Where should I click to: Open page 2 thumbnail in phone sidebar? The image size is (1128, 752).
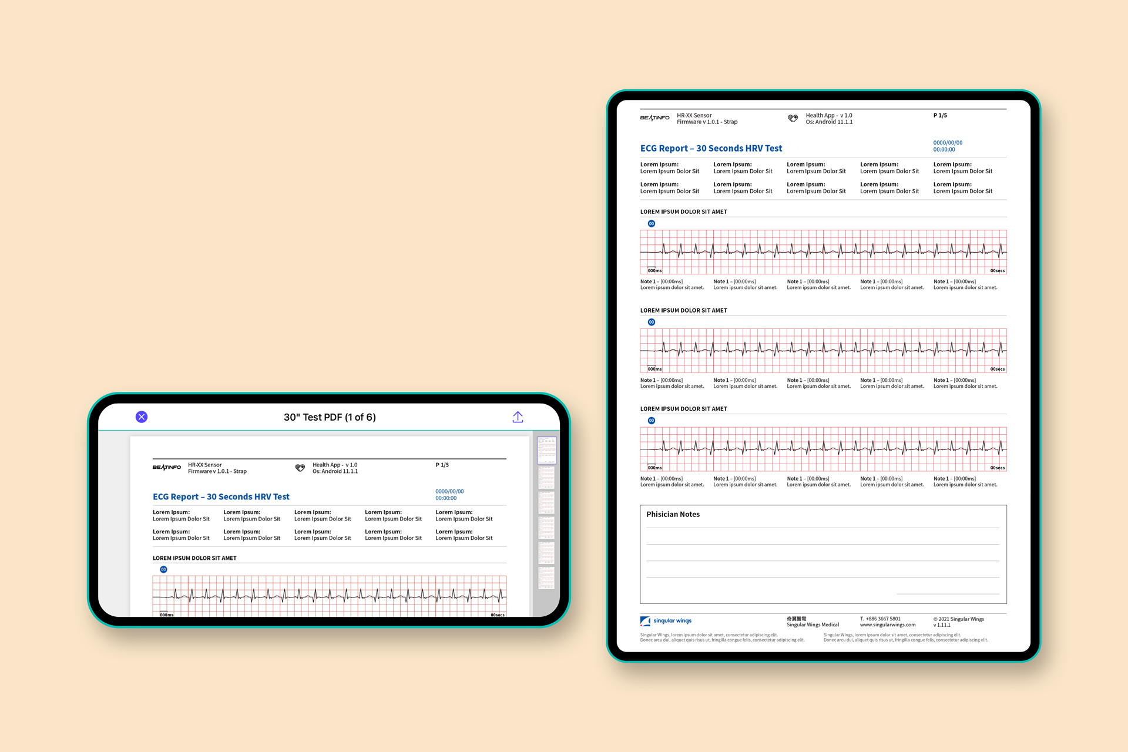coord(546,478)
